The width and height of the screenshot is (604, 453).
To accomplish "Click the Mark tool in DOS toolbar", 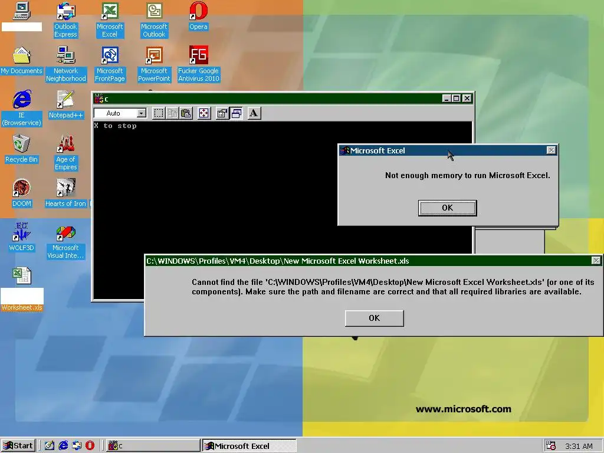I will pyautogui.click(x=159, y=113).
